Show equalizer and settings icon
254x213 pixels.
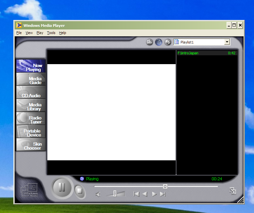(x=149, y=42)
